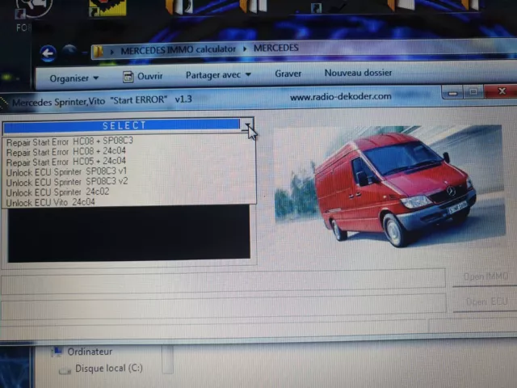
Task: Open the Partager avec dropdown
Action: (x=218, y=75)
